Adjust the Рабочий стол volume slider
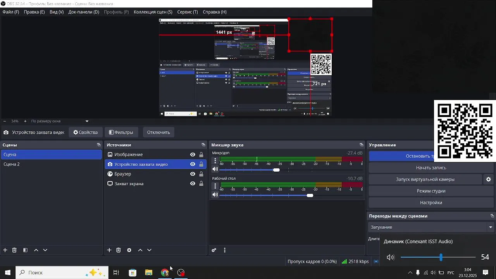This screenshot has height=279, width=496. pos(310,195)
